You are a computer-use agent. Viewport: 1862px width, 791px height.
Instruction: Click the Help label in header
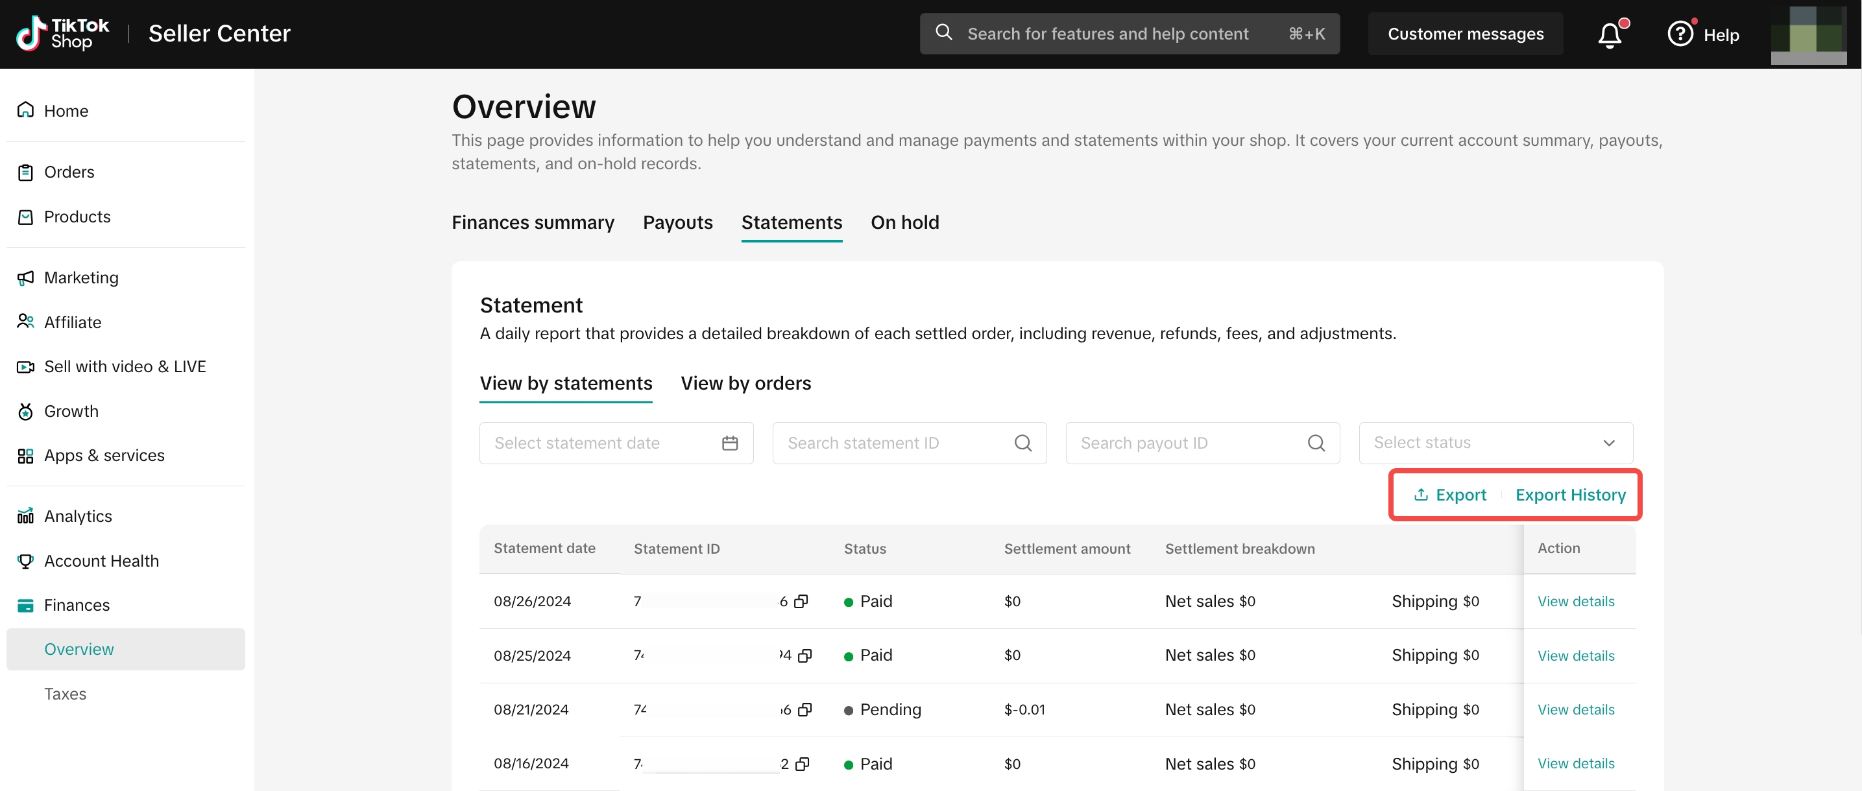click(1721, 34)
